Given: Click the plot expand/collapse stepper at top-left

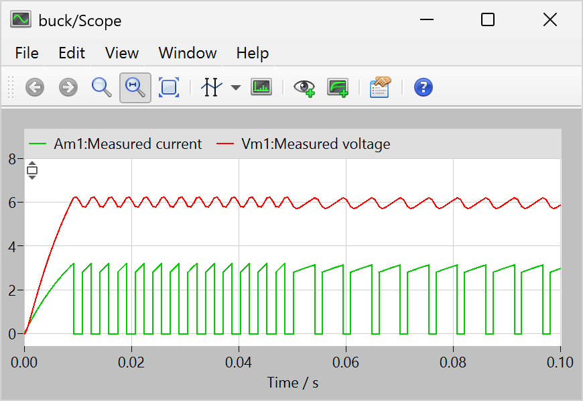Looking at the screenshot, I should tap(32, 170).
